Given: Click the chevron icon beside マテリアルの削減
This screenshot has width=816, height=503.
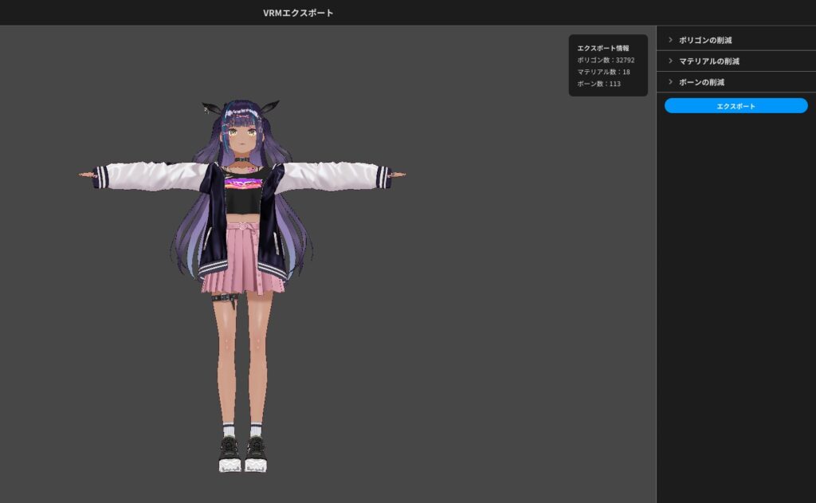Looking at the screenshot, I should point(669,60).
